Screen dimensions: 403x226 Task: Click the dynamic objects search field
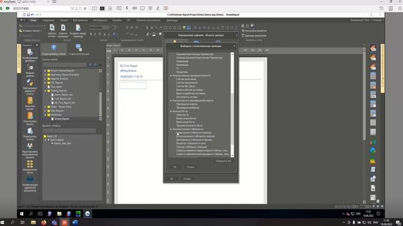(x=69, y=131)
